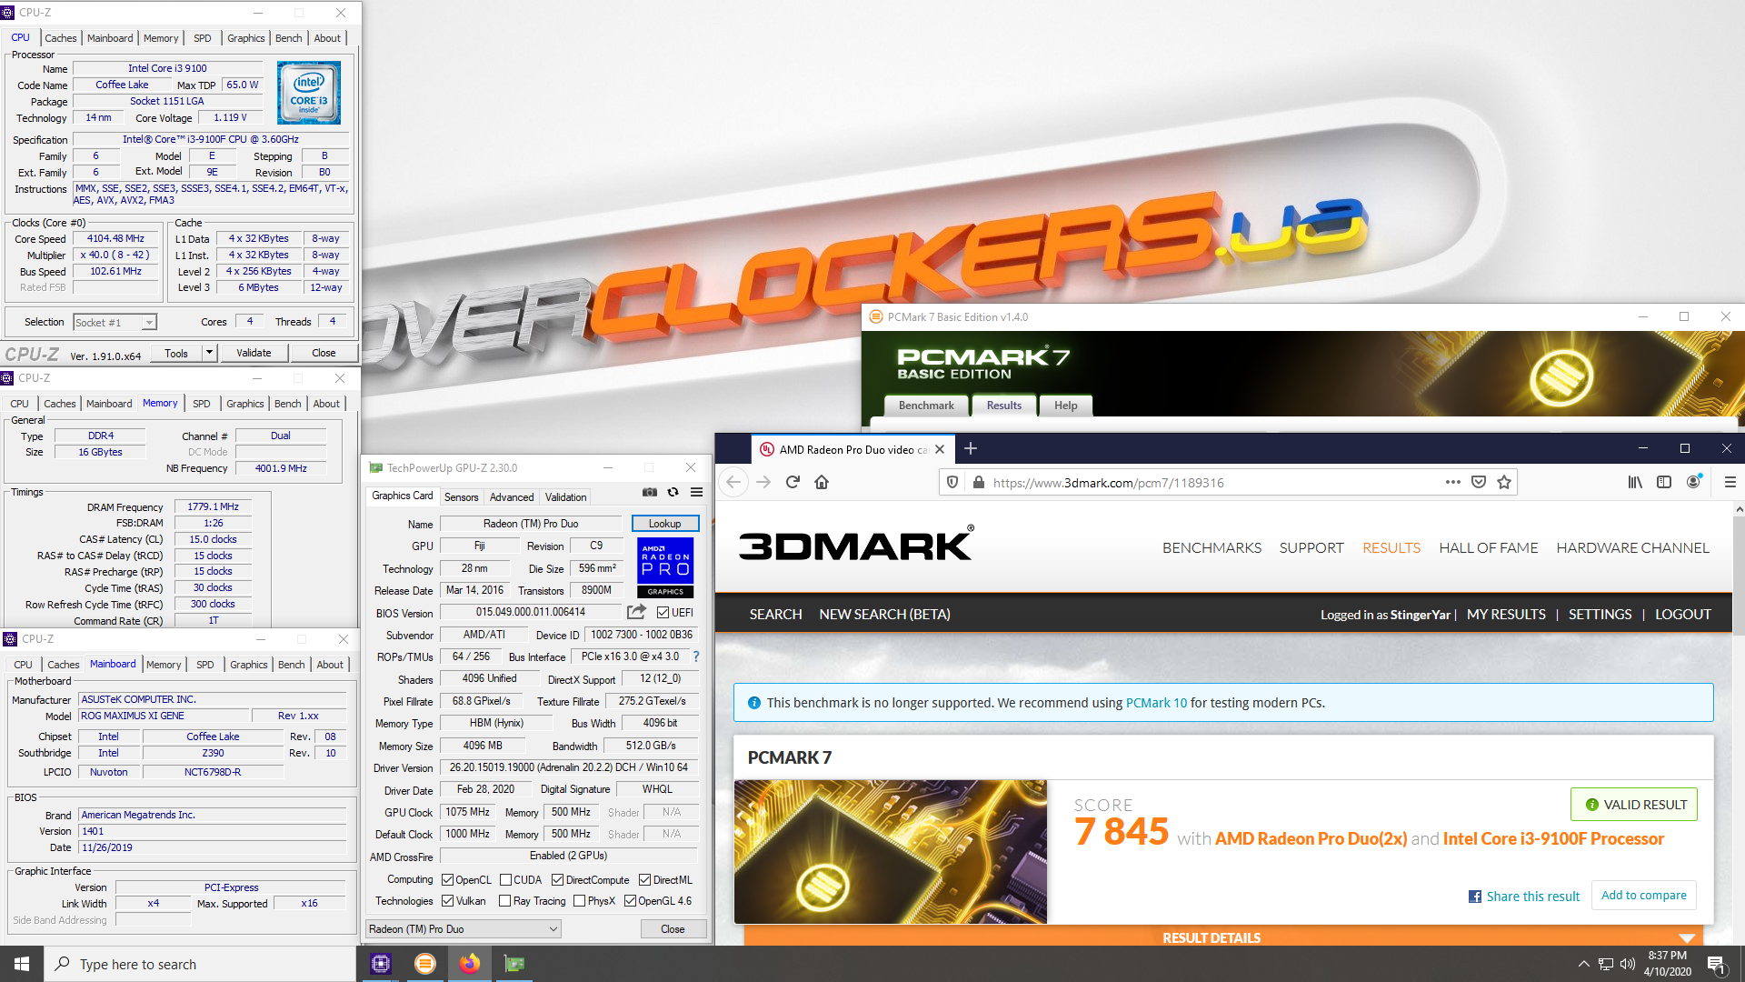The width and height of the screenshot is (1745, 982).
Task: Switch to the Caches tab in top CPU-Z
Action: pos(61,38)
